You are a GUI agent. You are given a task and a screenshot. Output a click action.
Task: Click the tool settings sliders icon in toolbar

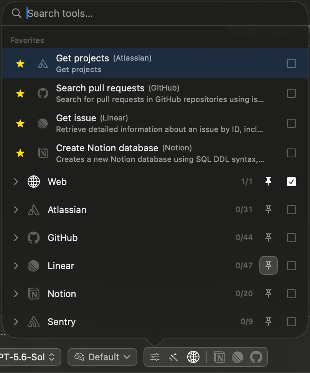tap(155, 357)
